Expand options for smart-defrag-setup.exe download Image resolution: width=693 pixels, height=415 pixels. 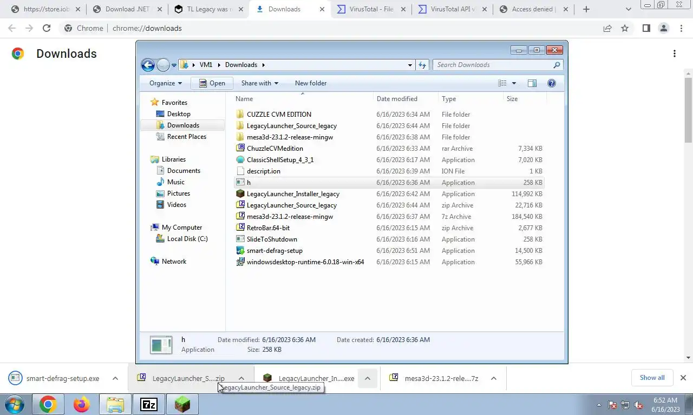coord(115,378)
